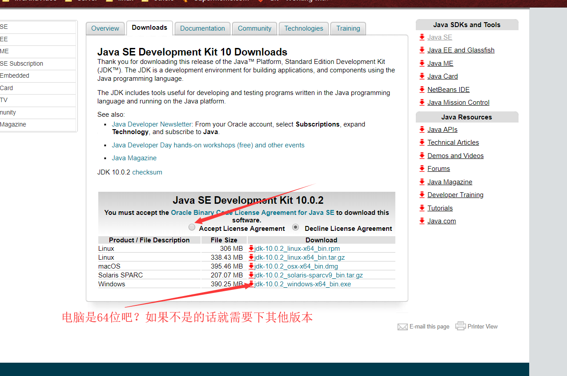This screenshot has width=567, height=376.
Task: Download jdk-10.0.2_linux-x64_bin.rpm
Action: coord(297,249)
